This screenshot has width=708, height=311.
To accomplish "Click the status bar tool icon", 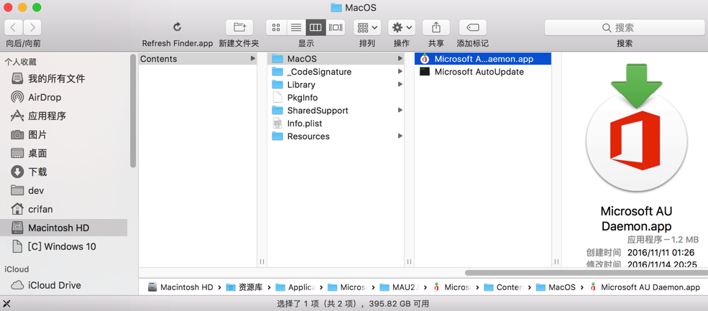I will [6, 304].
